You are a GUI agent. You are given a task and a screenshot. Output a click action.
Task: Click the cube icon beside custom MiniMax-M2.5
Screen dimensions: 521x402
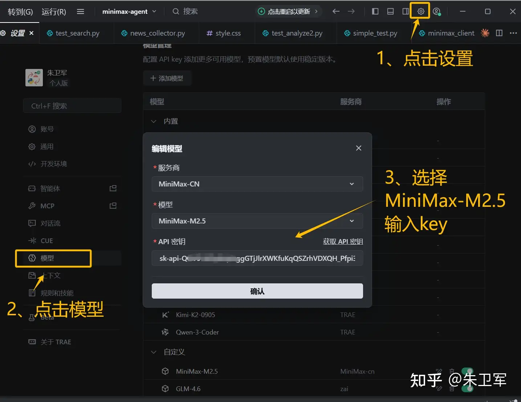click(165, 371)
